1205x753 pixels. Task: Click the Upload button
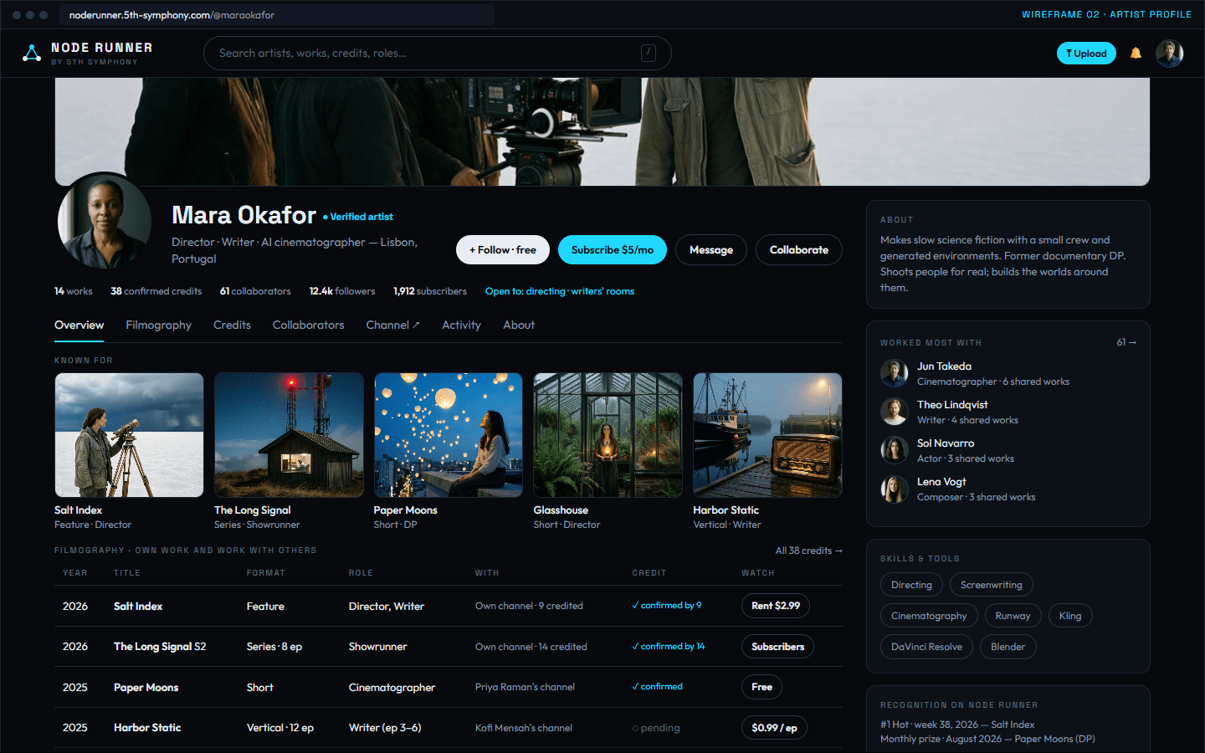click(x=1086, y=54)
